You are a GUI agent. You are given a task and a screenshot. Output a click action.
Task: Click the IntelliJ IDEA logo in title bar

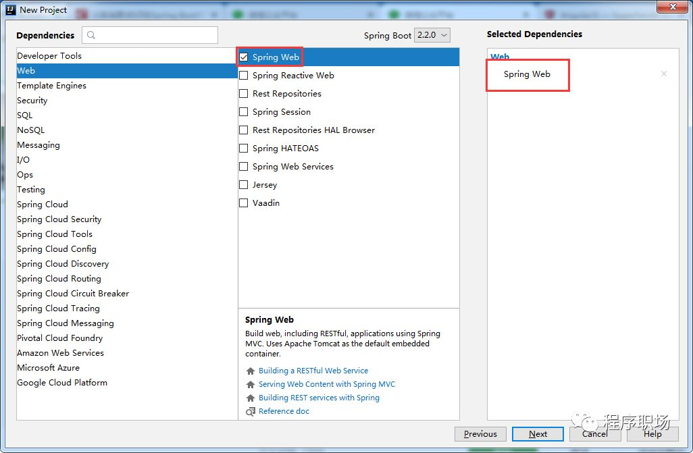11,9
